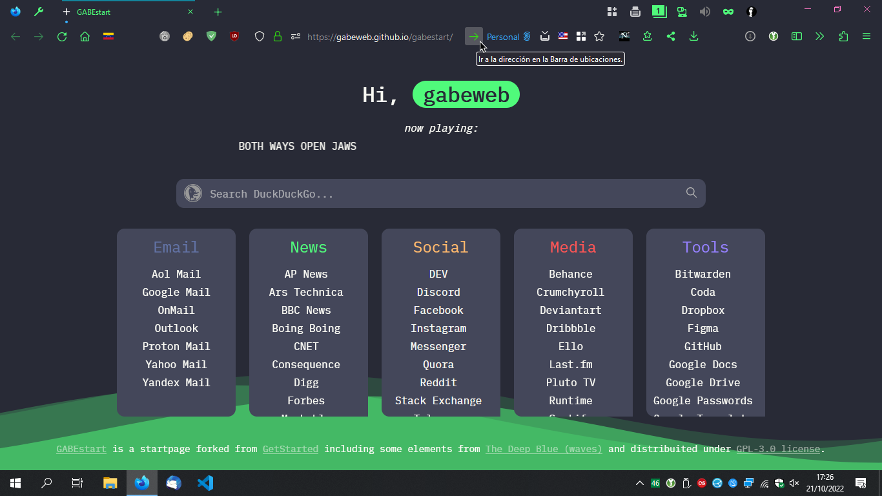
Task: Open the Proton Mail link
Action: click(x=176, y=346)
